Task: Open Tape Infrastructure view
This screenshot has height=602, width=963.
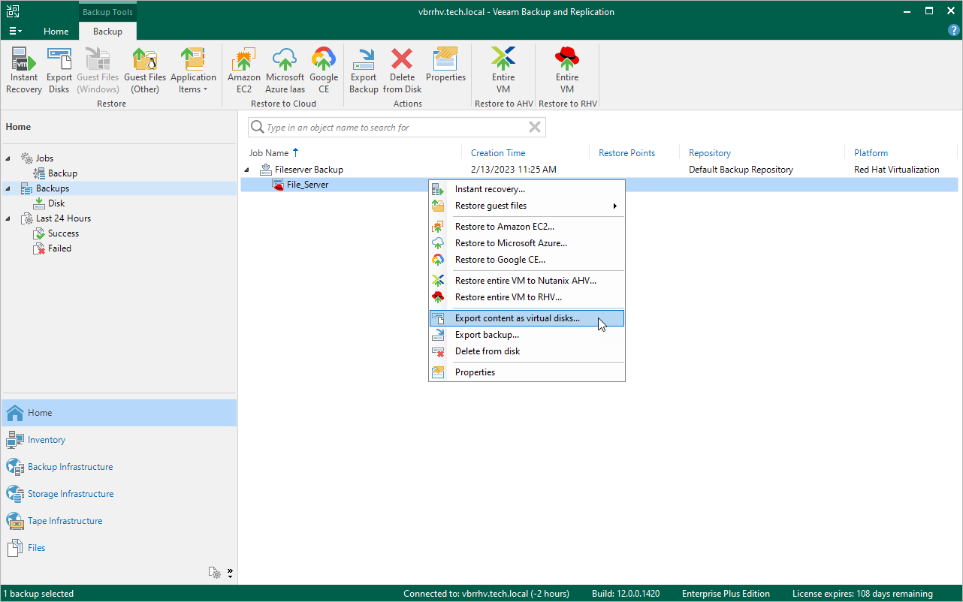Action: [x=119, y=521]
